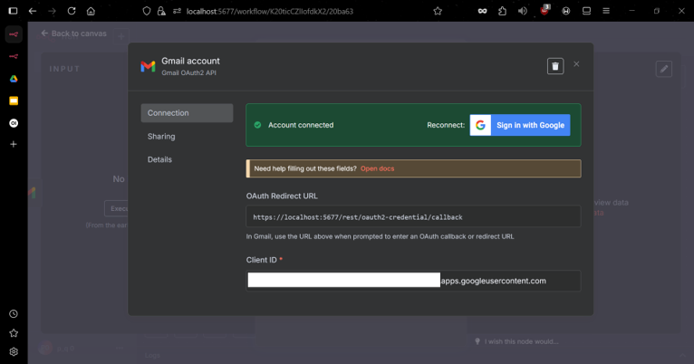Close the Gmail account dialog
694x364 pixels.
576,64
